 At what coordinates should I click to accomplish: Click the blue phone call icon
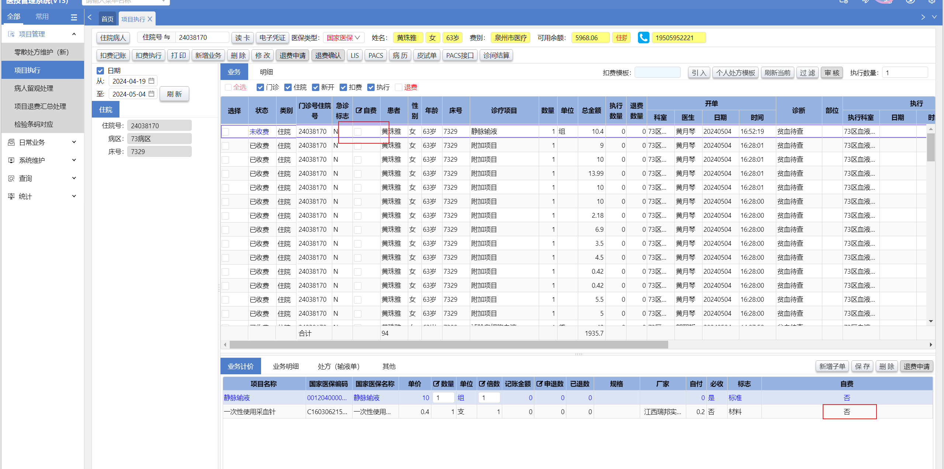[x=643, y=38]
